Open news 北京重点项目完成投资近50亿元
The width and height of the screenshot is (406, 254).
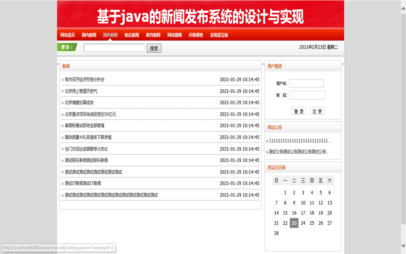(x=90, y=114)
